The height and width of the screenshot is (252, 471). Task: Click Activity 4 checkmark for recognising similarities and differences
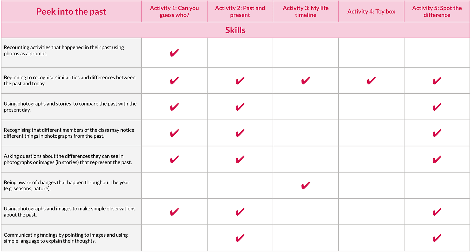371,81
